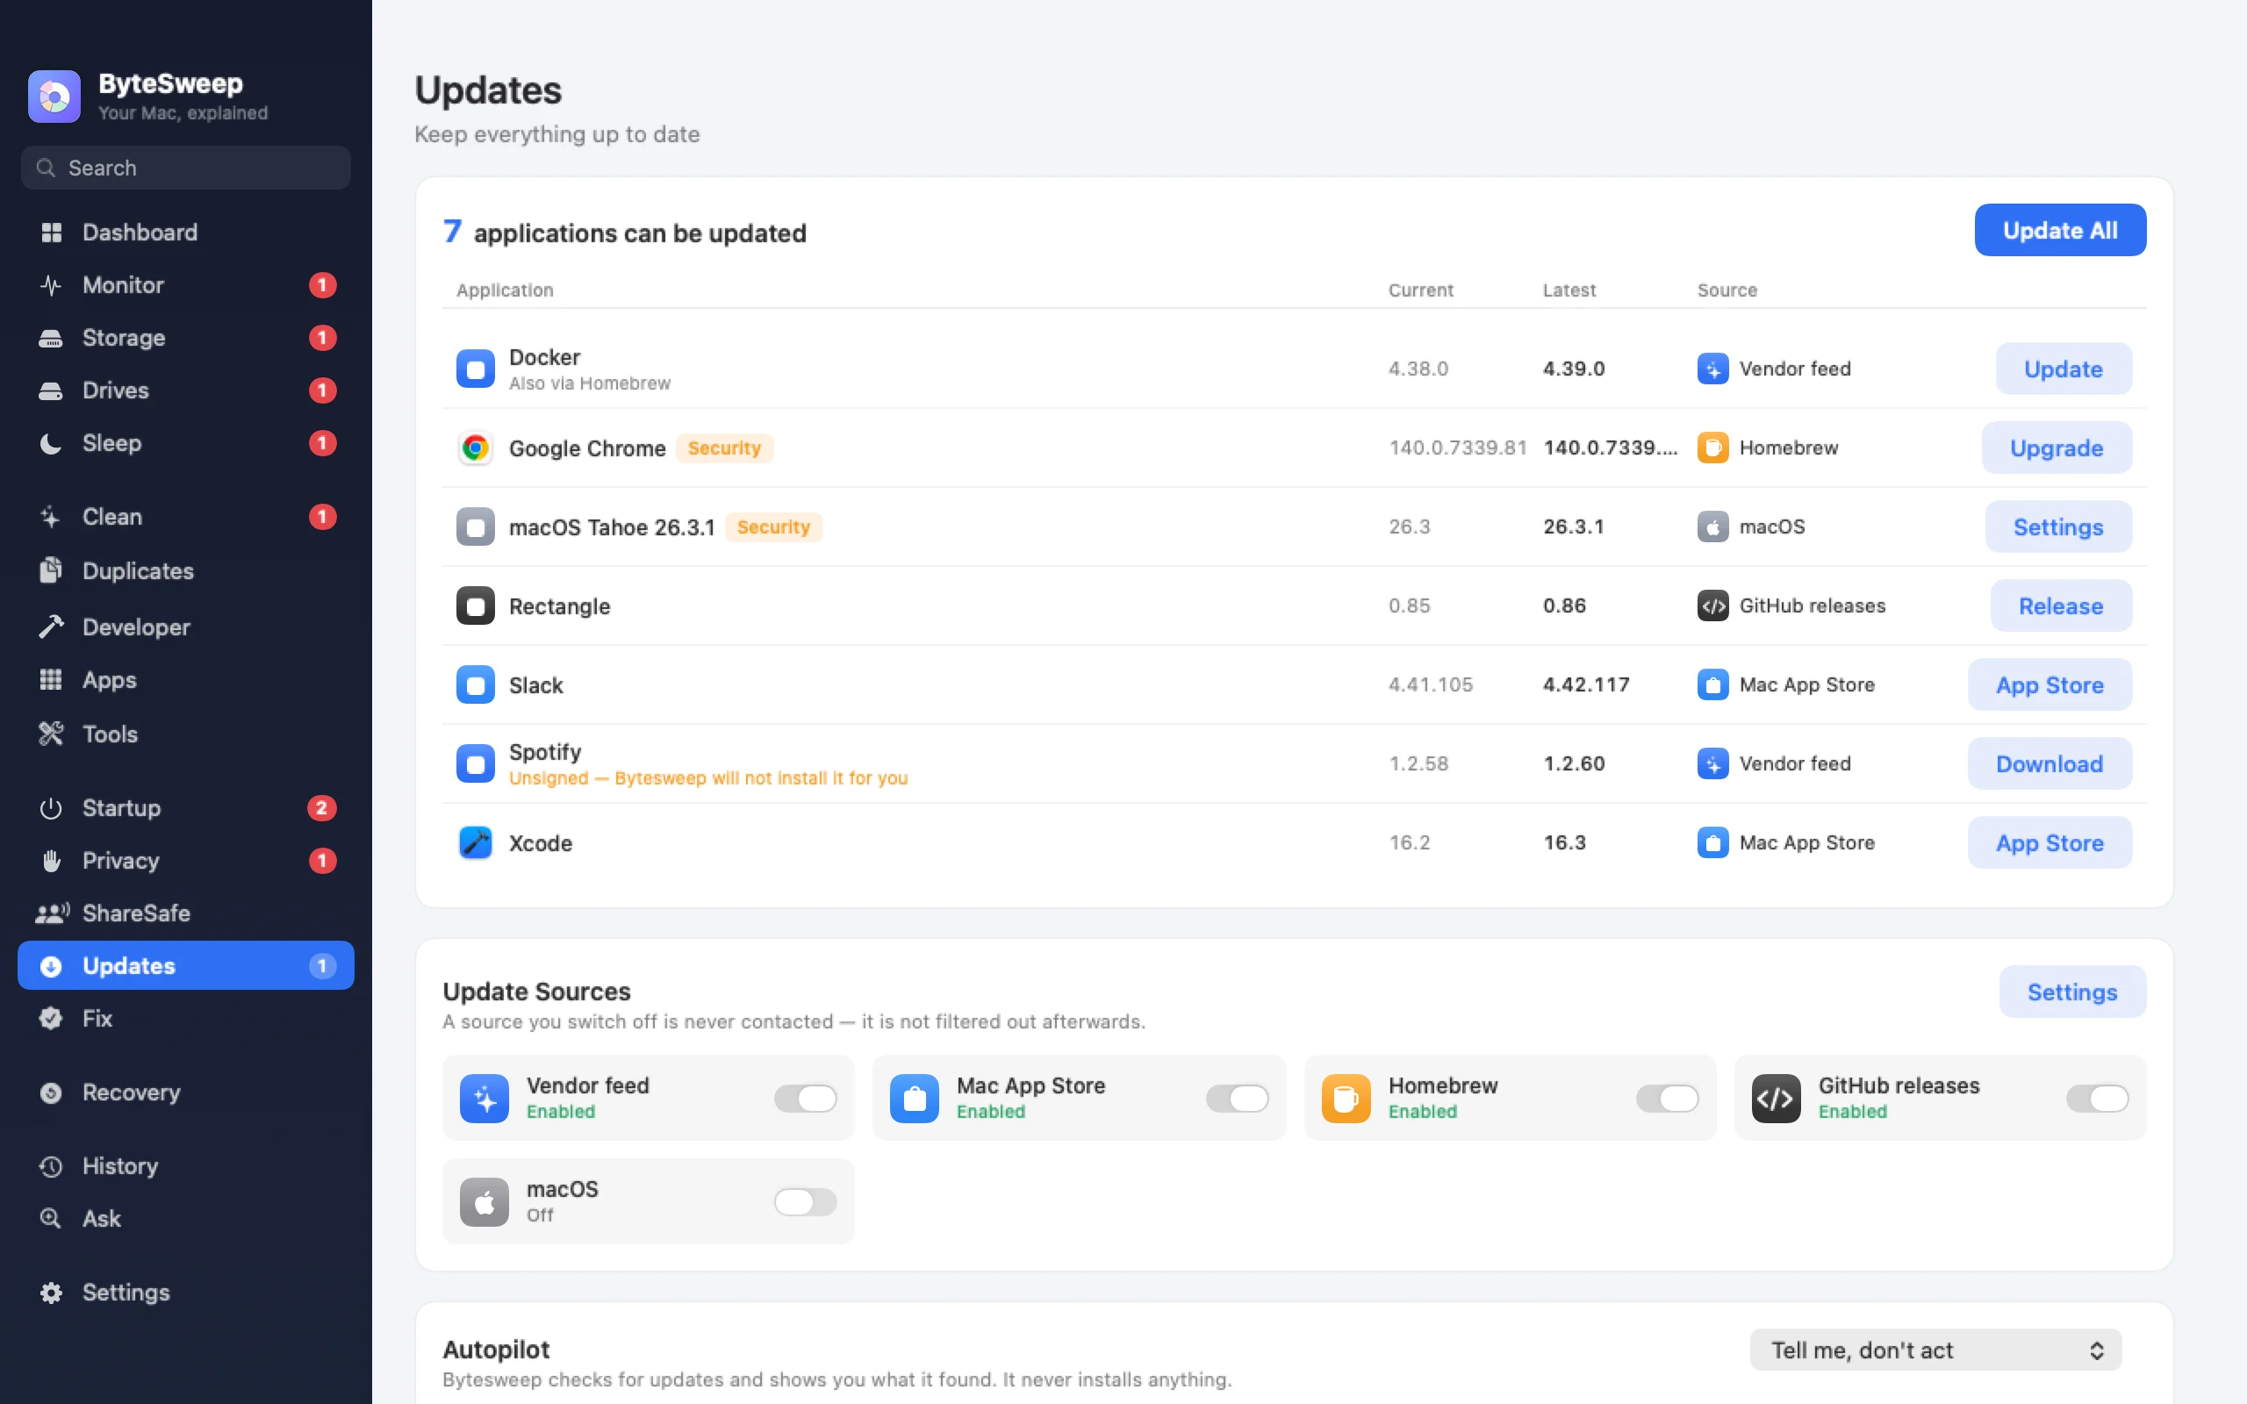The image size is (2247, 1404).
Task: Click the ByteSweep logo icon
Action: click(x=54, y=97)
